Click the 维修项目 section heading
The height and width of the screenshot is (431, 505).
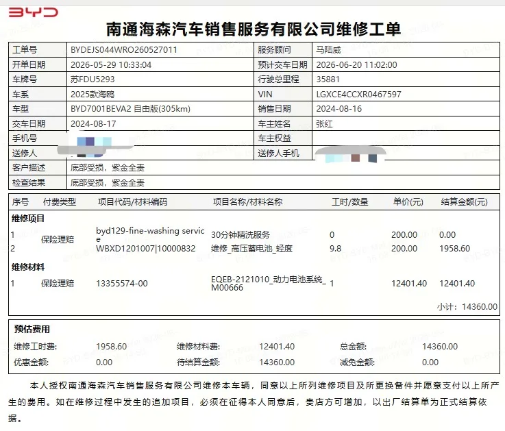(x=27, y=219)
